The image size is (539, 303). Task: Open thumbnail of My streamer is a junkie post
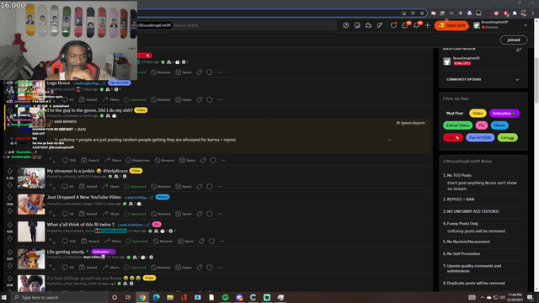point(31,178)
